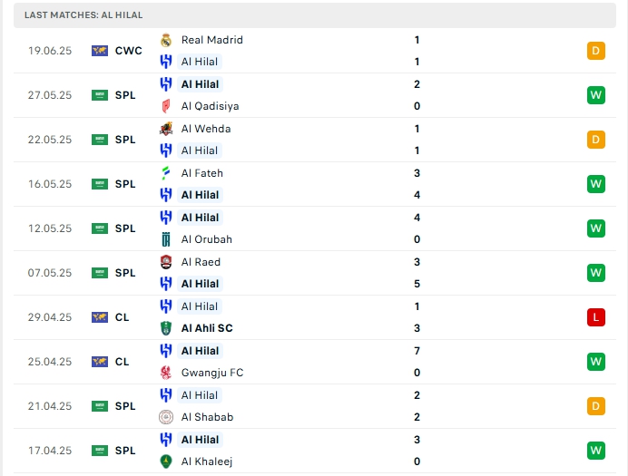Click the draw badge for Real Madrid match
Screen dimensions: 628x476
point(596,51)
